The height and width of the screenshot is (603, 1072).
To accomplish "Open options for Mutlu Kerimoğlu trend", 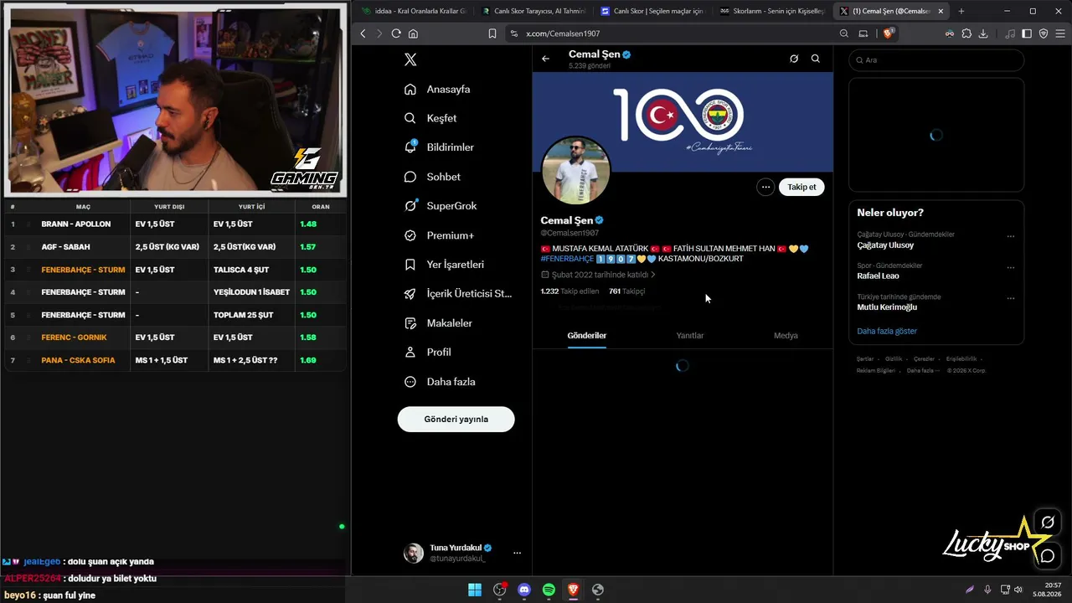I will click(1011, 298).
